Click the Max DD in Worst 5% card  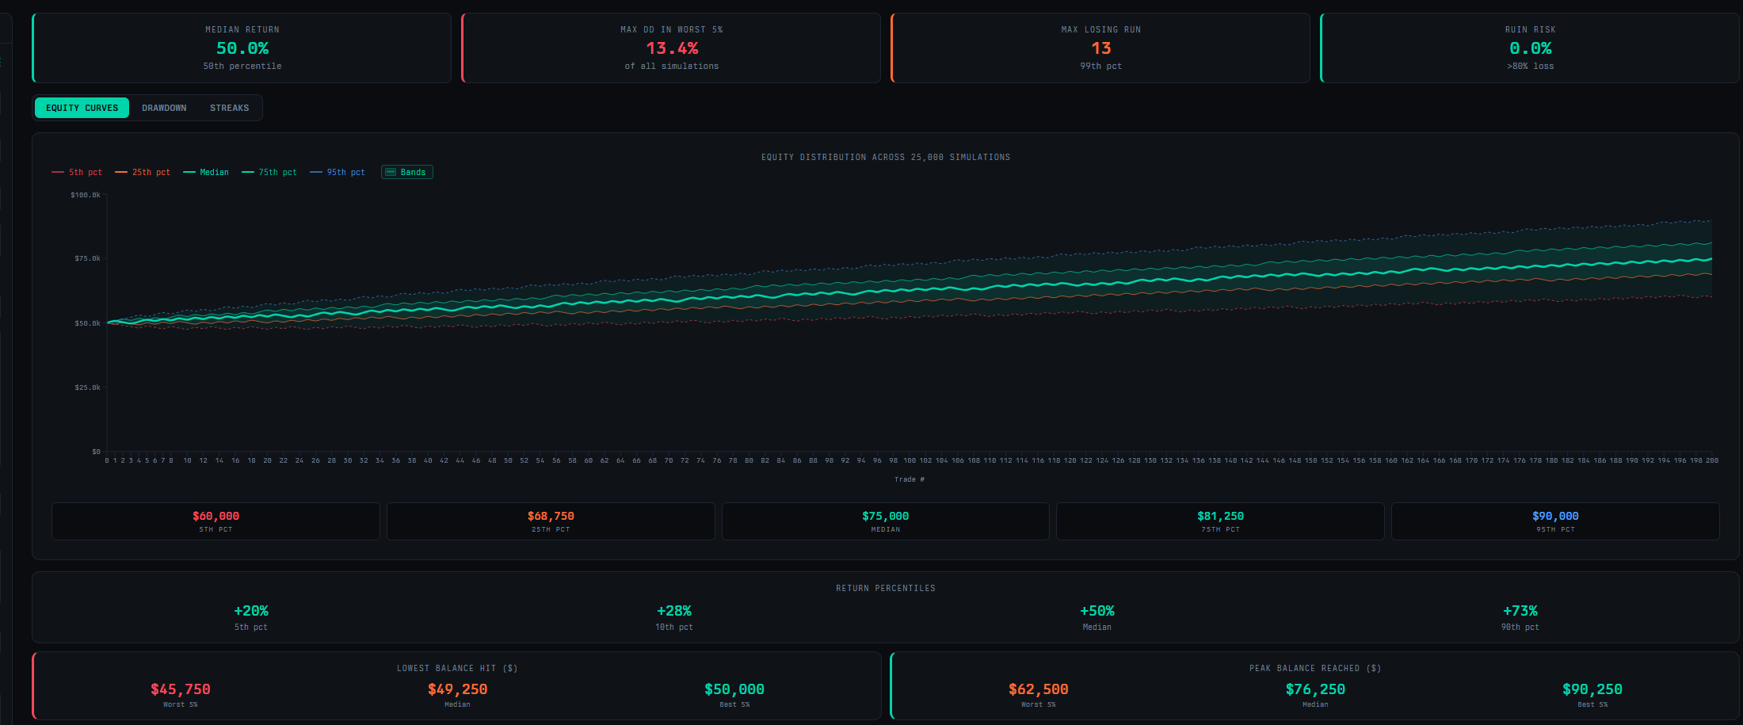[671, 48]
